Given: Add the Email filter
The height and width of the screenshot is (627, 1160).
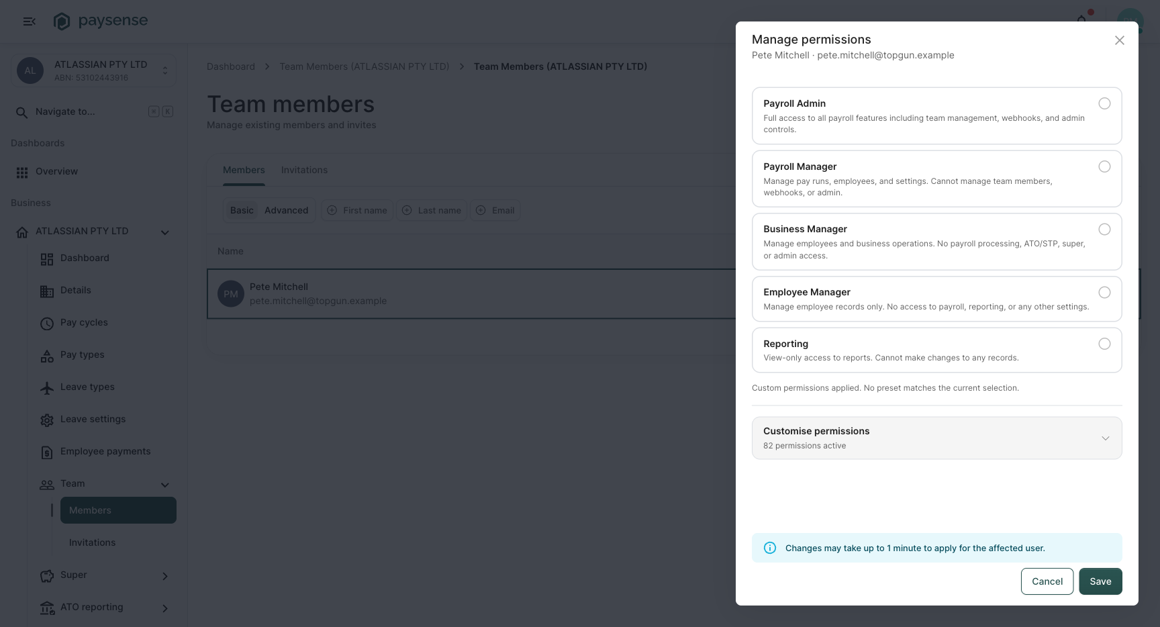Looking at the screenshot, I should coord(495,210).
